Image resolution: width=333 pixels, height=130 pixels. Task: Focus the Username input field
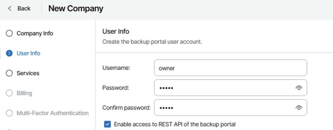230,68
